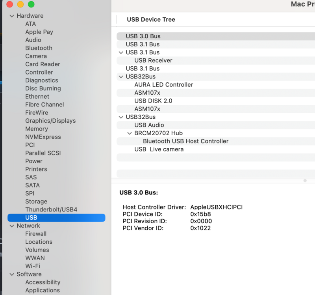Select the USB Live camera device

click(x=159, y=149)
